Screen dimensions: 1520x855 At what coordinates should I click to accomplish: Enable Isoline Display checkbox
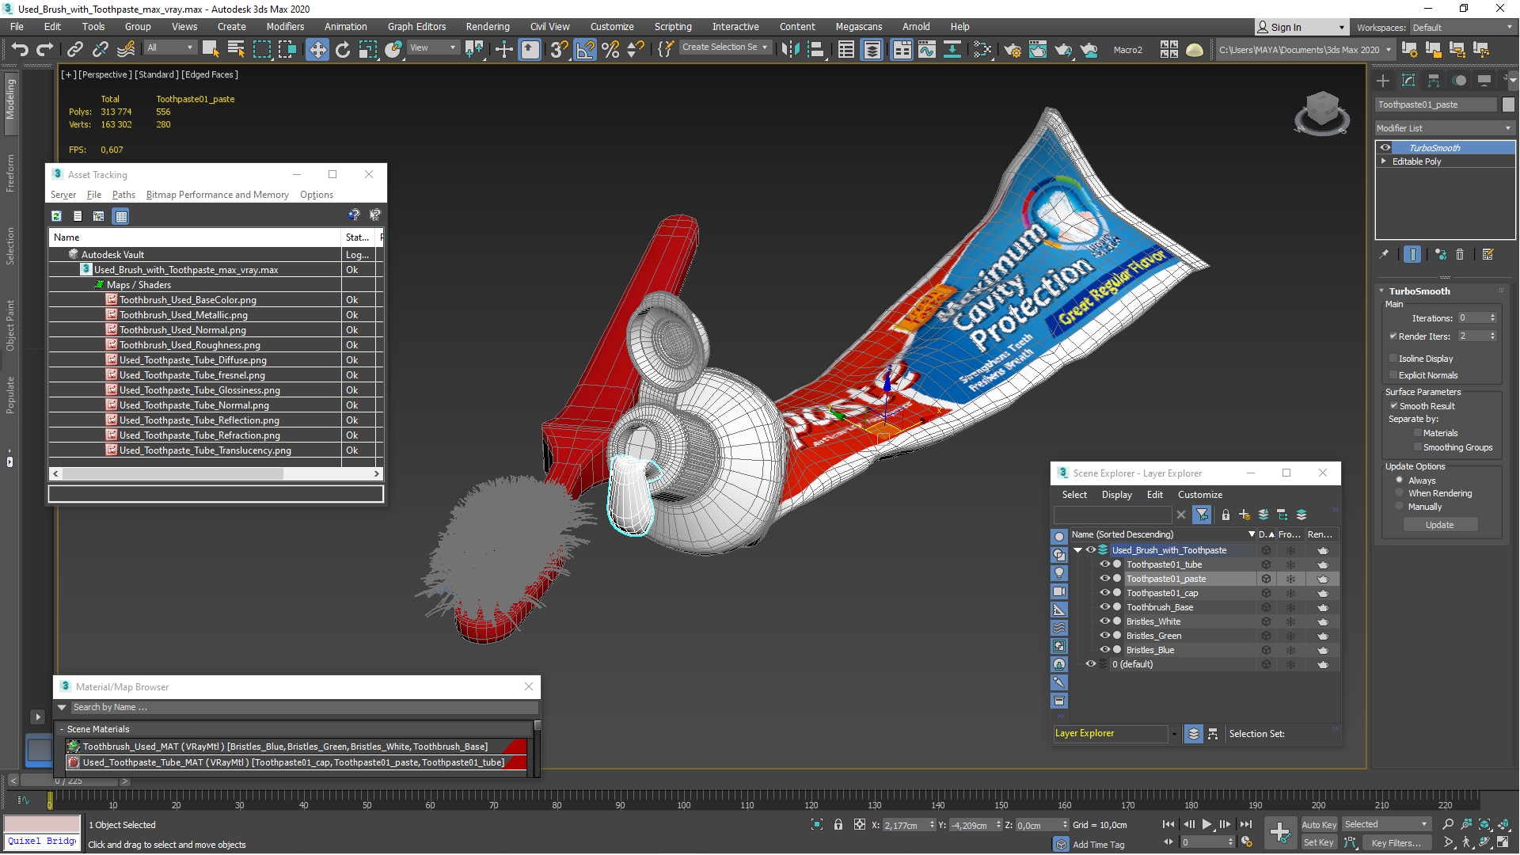coord(1393,359)
